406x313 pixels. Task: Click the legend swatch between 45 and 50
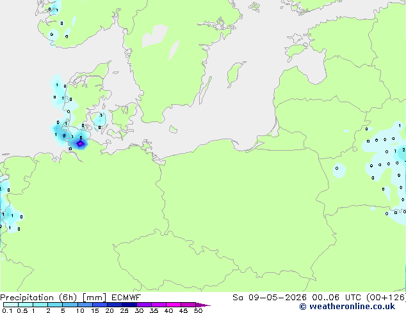[x=188, y=305]
